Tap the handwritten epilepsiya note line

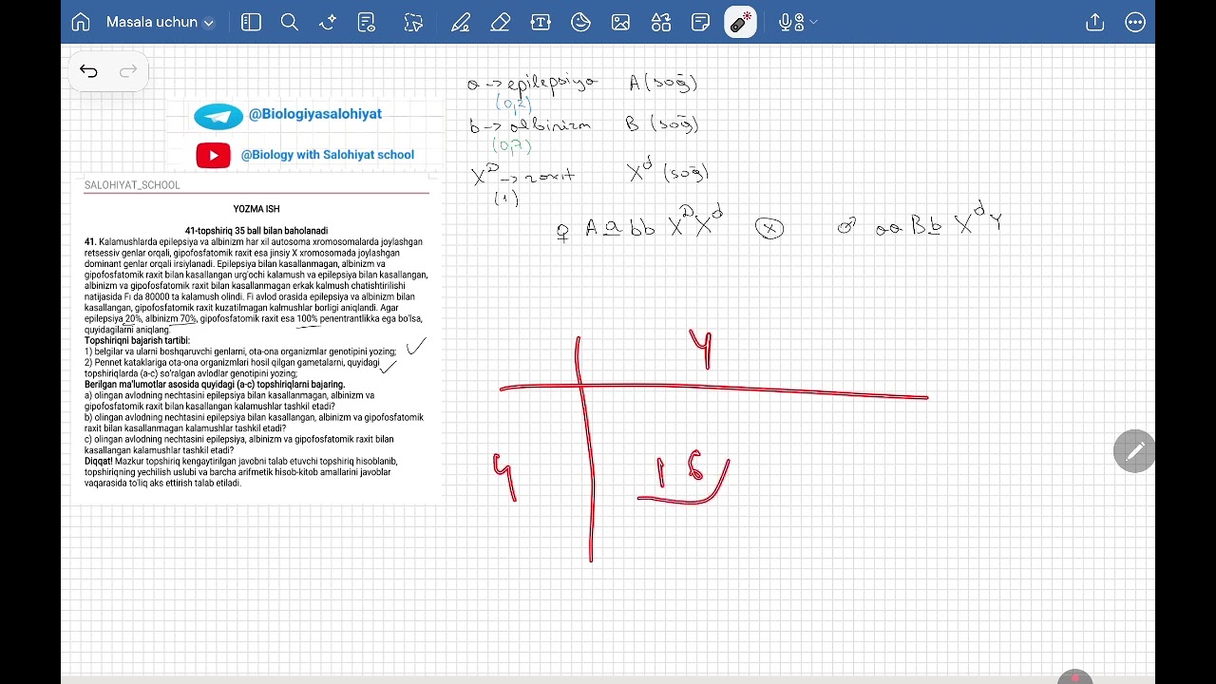(x=532, y=83)
